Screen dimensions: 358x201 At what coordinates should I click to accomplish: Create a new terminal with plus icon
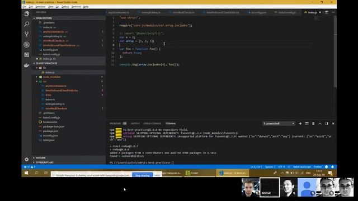click(300, 123)
